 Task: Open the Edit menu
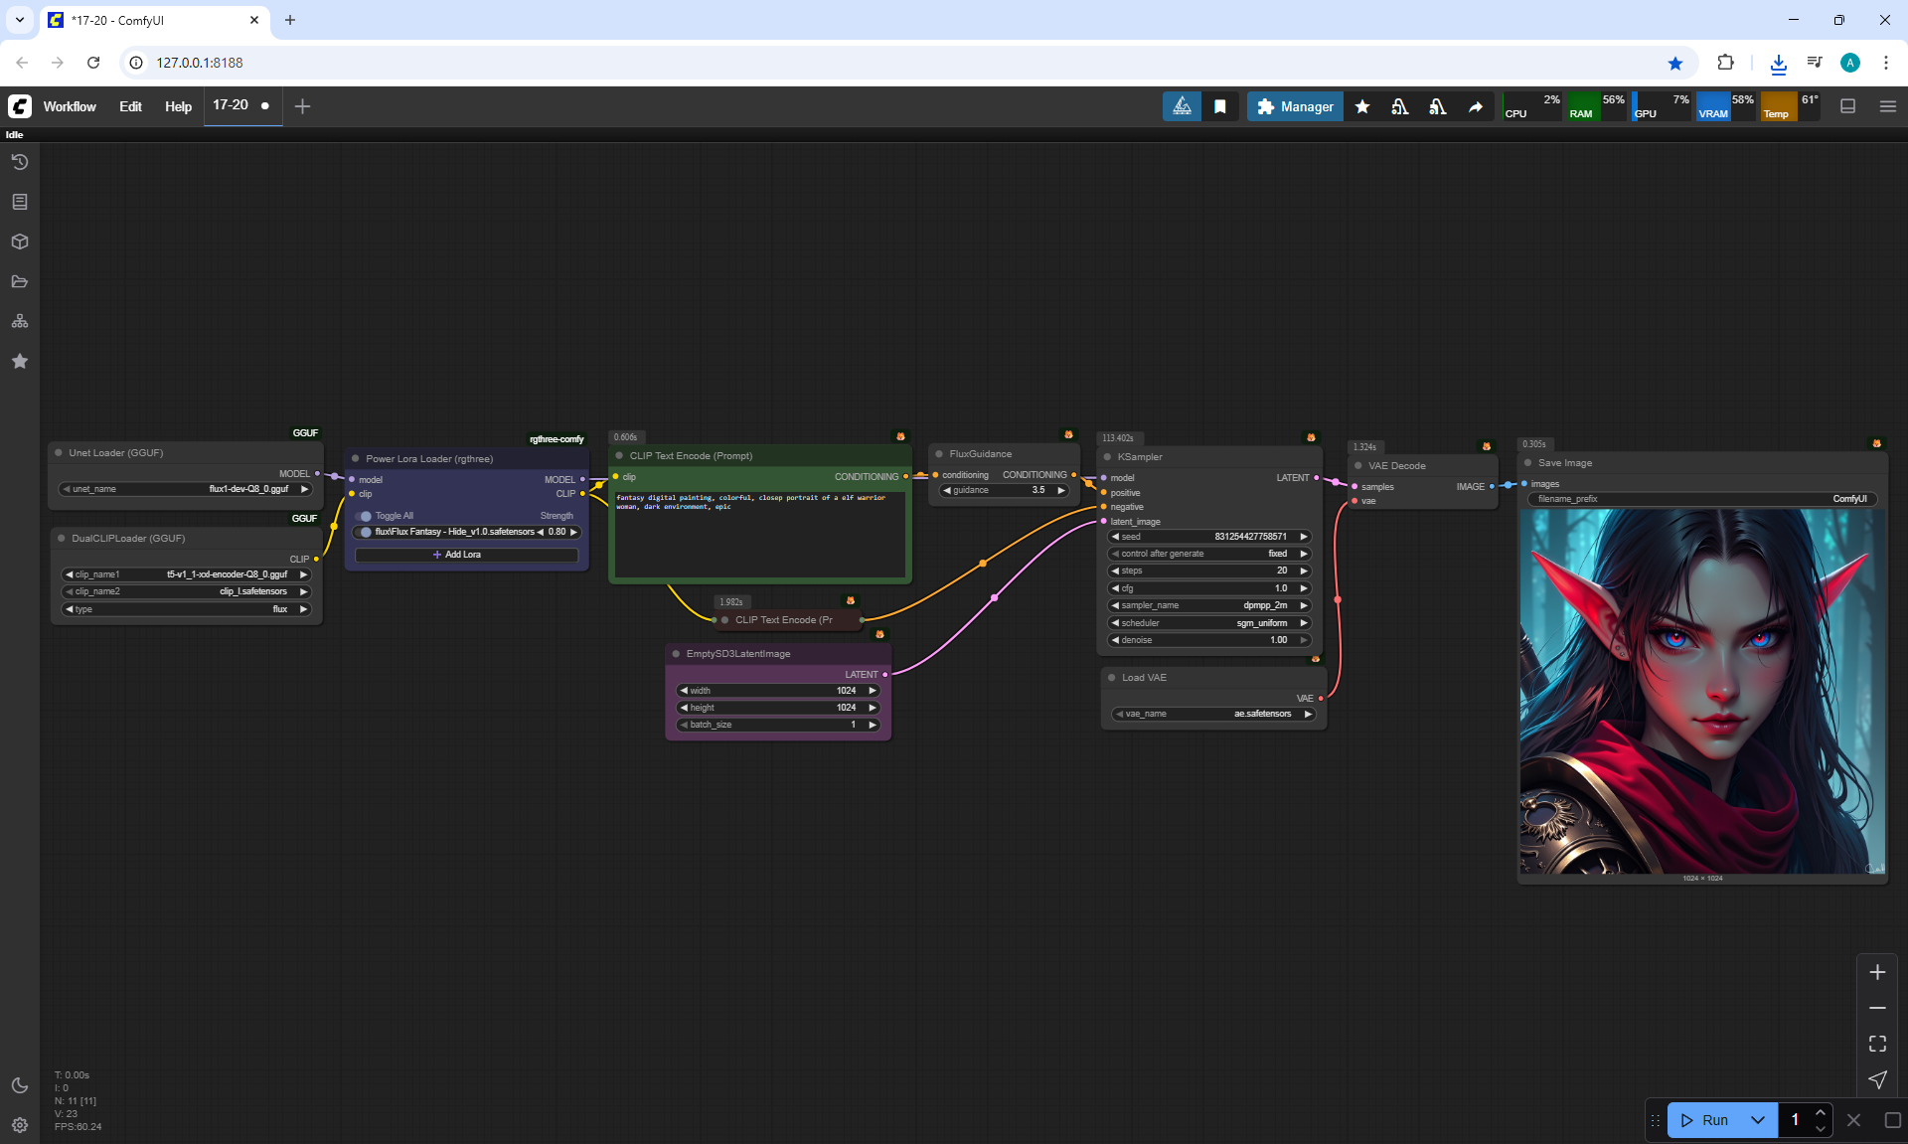[x=130, y=106]
